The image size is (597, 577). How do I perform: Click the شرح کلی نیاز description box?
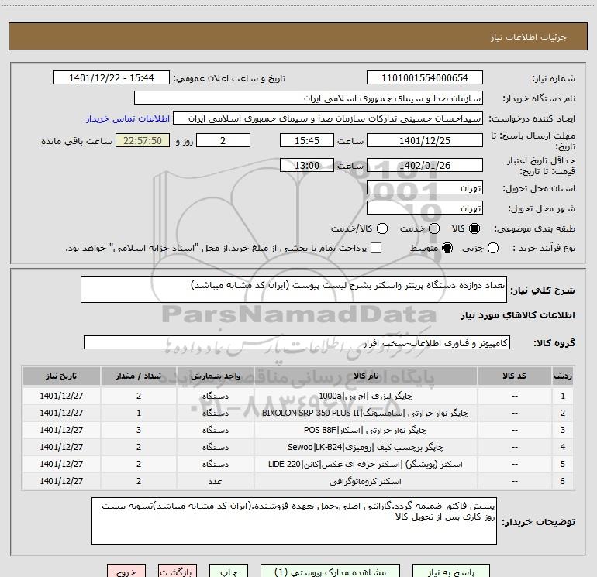pyautogui.click(x=294, y=290)
